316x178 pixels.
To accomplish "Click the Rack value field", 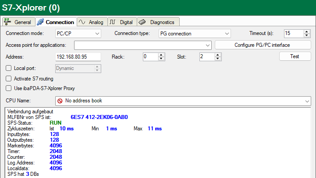I will [150, 57].
